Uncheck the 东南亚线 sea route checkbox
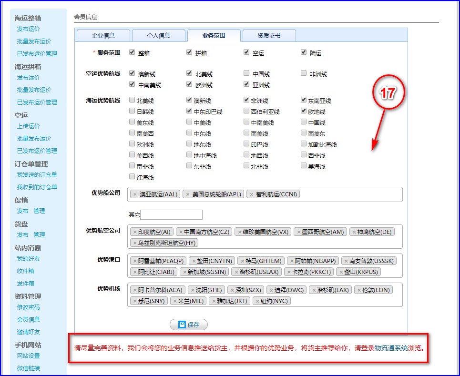This screenshot has height=376, width=460. pos(304,100)
